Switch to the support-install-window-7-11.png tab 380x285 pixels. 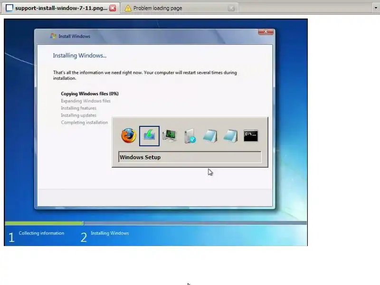point(61,8)
